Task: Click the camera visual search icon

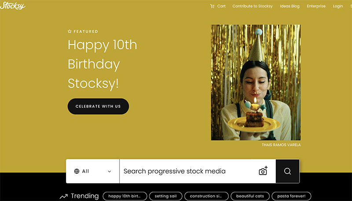Action: tap(263, 171)
